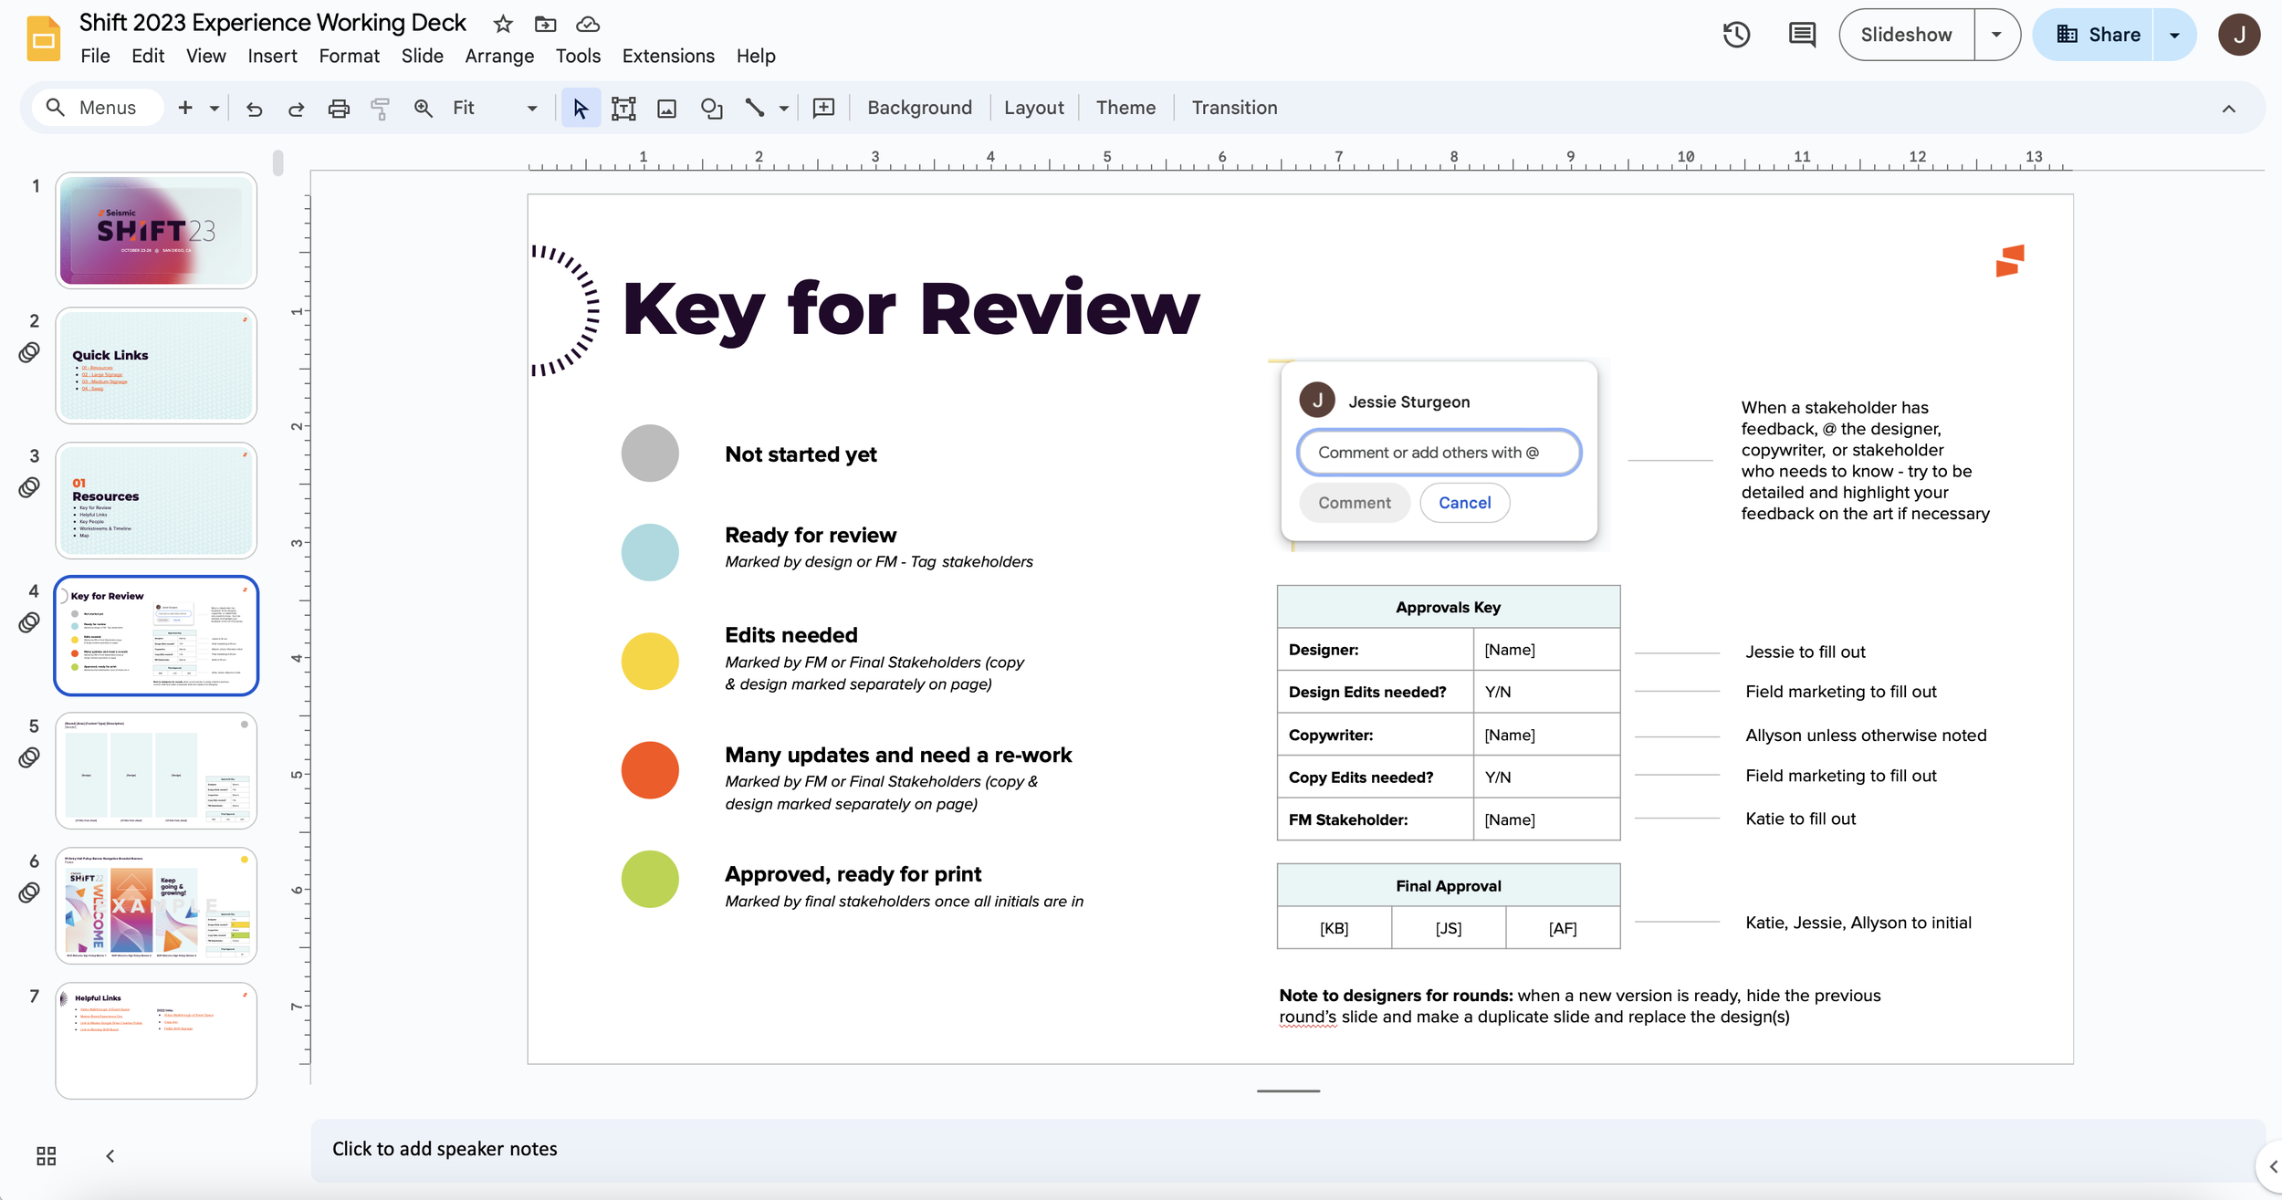This screenshot has width=2282, height=1200.
Task: Select the orange re-work status circle
Action: pos(650,770)
